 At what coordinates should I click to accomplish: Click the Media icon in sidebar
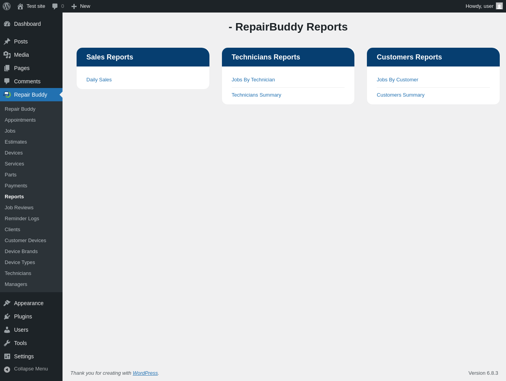pos(7,55)
